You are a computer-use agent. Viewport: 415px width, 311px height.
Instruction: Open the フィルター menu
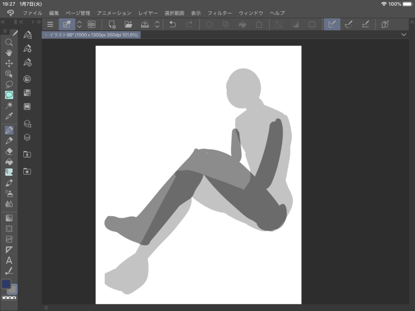(x=219, y=12)
